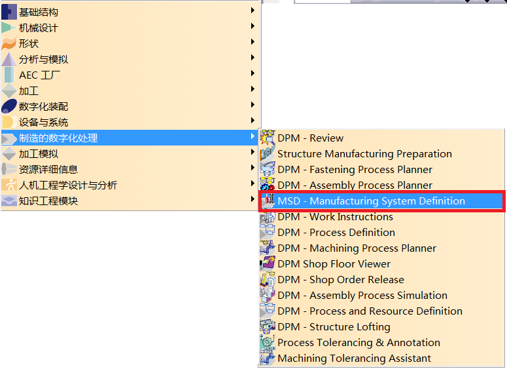Open the 知识工程模块 menu entry
Screen dimensions: 507x369
[x=131, y=201]
